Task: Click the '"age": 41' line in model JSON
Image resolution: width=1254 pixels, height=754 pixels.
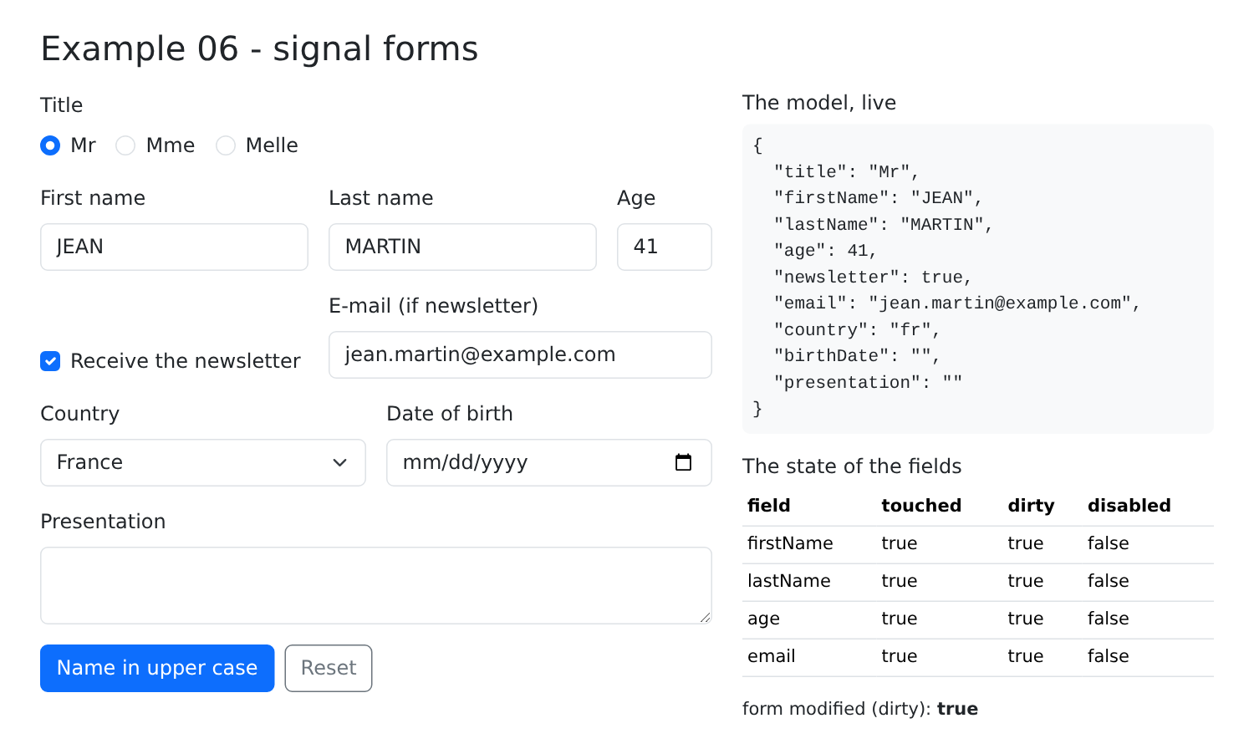Action: (x=825, y=251)
